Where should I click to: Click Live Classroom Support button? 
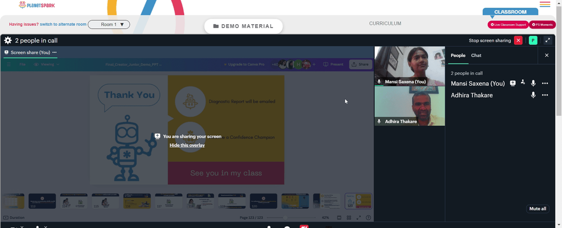click(508, 25)
